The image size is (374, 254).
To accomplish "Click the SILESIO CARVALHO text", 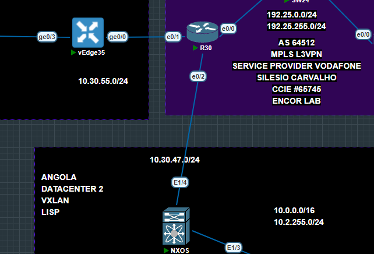I will point(297,77).
